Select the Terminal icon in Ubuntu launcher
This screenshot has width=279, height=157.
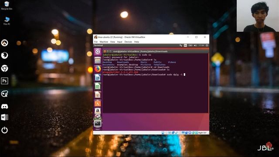98,123
